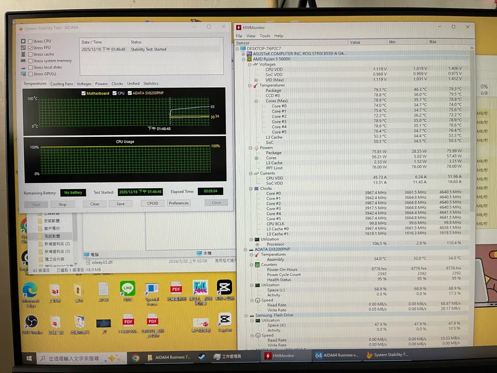The image size is (497, 373).
Task: Click the HWMonitor title bar lightning icon
Action: [x=238, y=27]
